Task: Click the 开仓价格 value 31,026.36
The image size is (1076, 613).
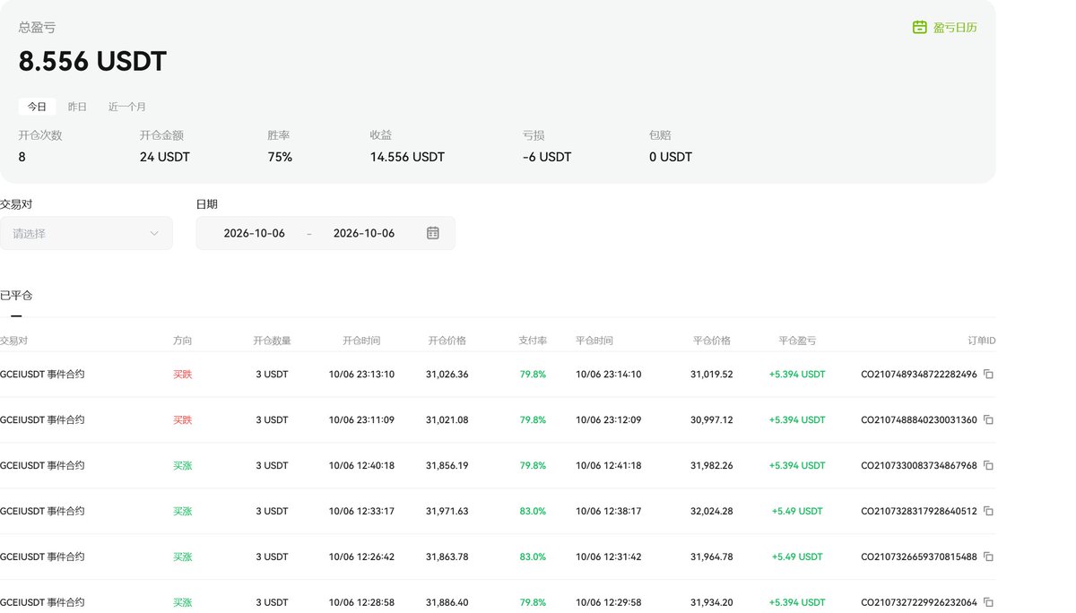Action: (447, 375)
